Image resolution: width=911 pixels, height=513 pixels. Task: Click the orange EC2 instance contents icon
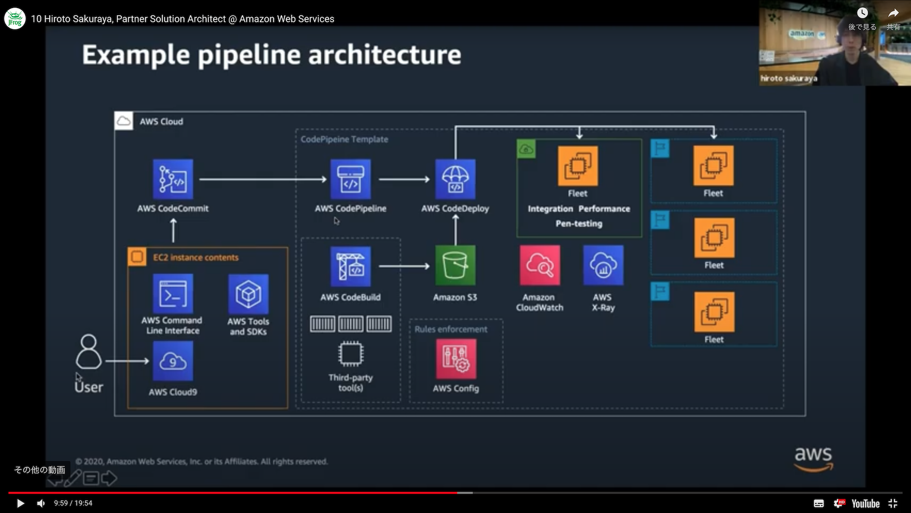coord(137,257)
